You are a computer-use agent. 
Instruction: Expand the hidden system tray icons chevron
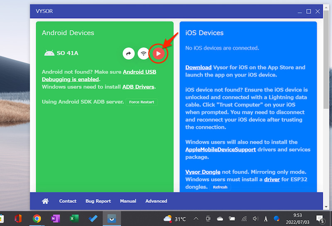pyautogui.click(x=196, y=219)
